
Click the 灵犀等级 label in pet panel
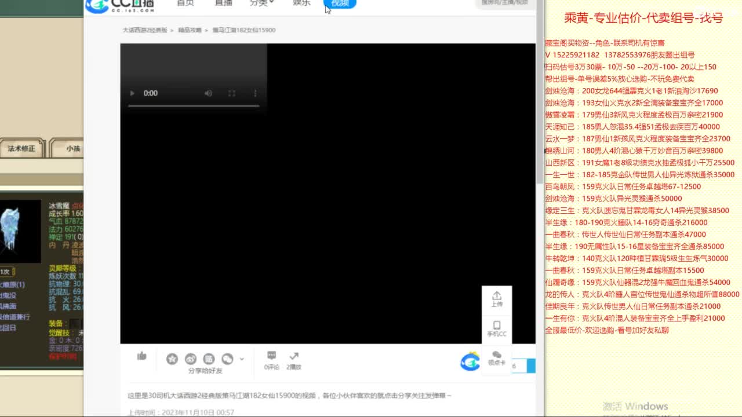pos(63,268)
